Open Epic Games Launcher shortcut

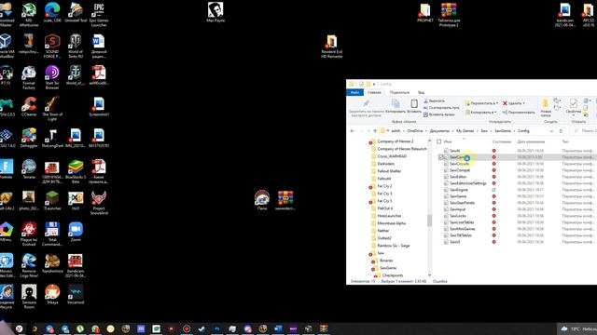pyautogui.click(x=99, y=15)
